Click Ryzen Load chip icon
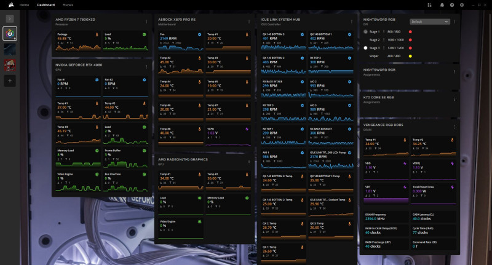The image size is (492, 265). (145, 34)
